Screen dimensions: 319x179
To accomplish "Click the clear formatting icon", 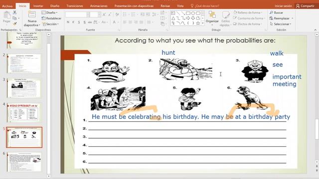I will point(117,14).
